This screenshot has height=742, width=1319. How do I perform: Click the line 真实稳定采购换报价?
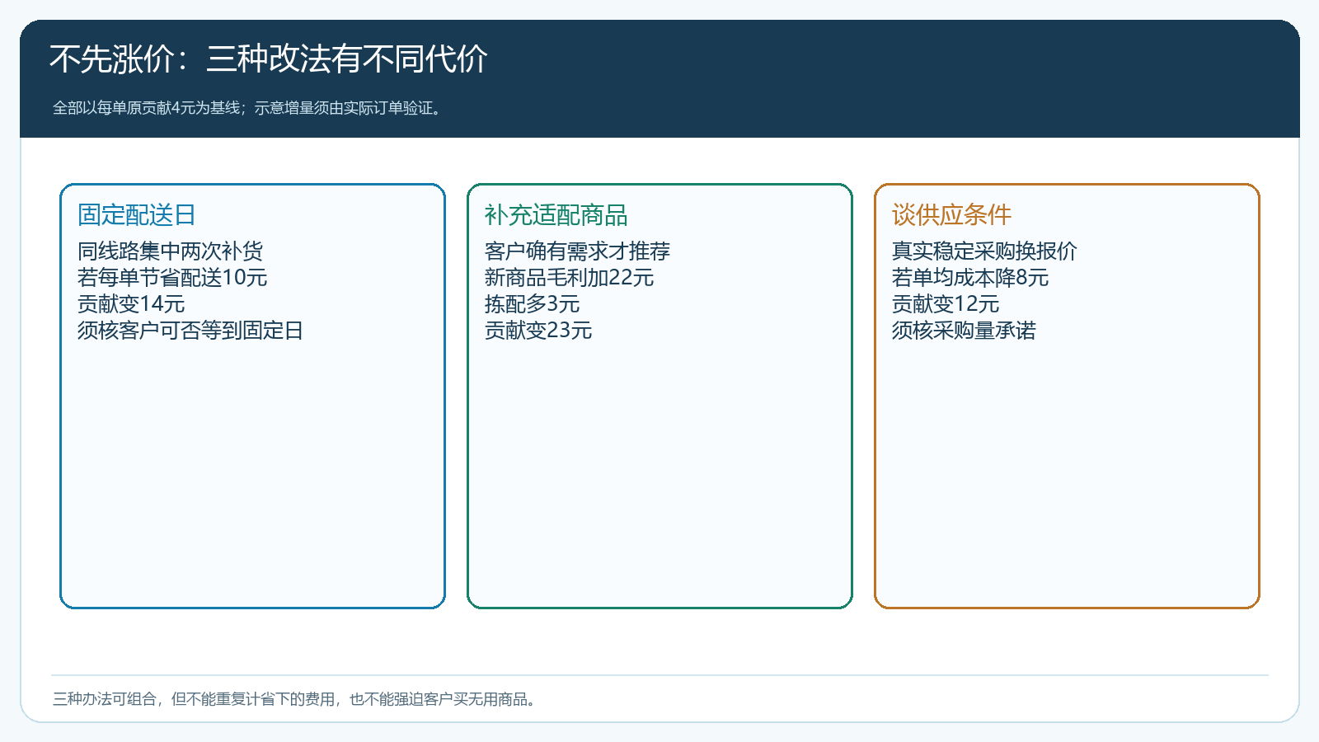pyautogui.click(x=985, y=251)
